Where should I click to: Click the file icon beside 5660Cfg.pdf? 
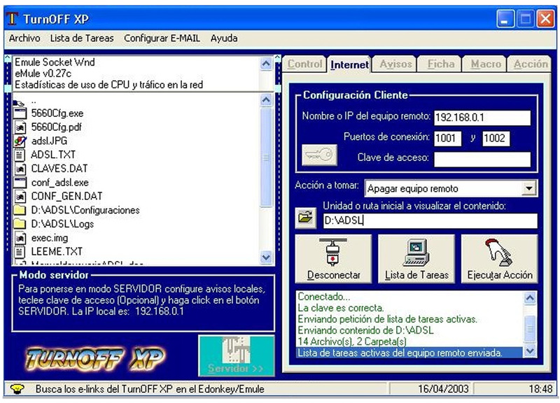click(x=20, y=127)
